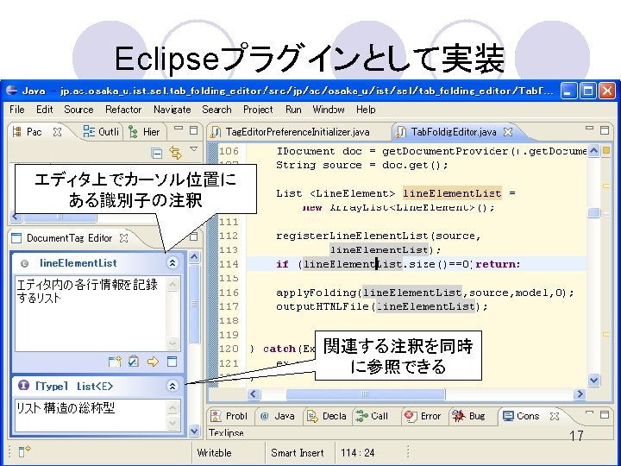Switch to the Hier view tab
This screenshot has height=466, width=621.
click(x=145, y=132)
